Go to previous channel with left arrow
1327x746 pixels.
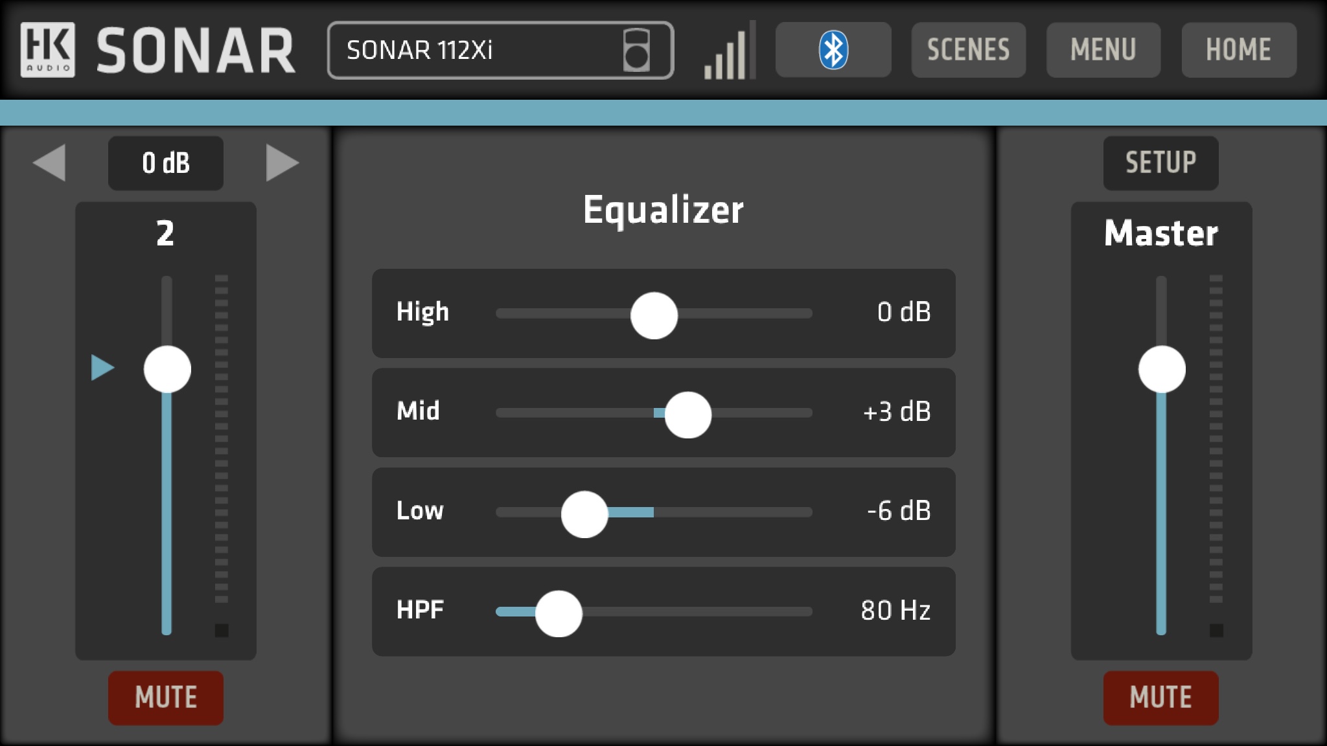[x=49, y=163]
